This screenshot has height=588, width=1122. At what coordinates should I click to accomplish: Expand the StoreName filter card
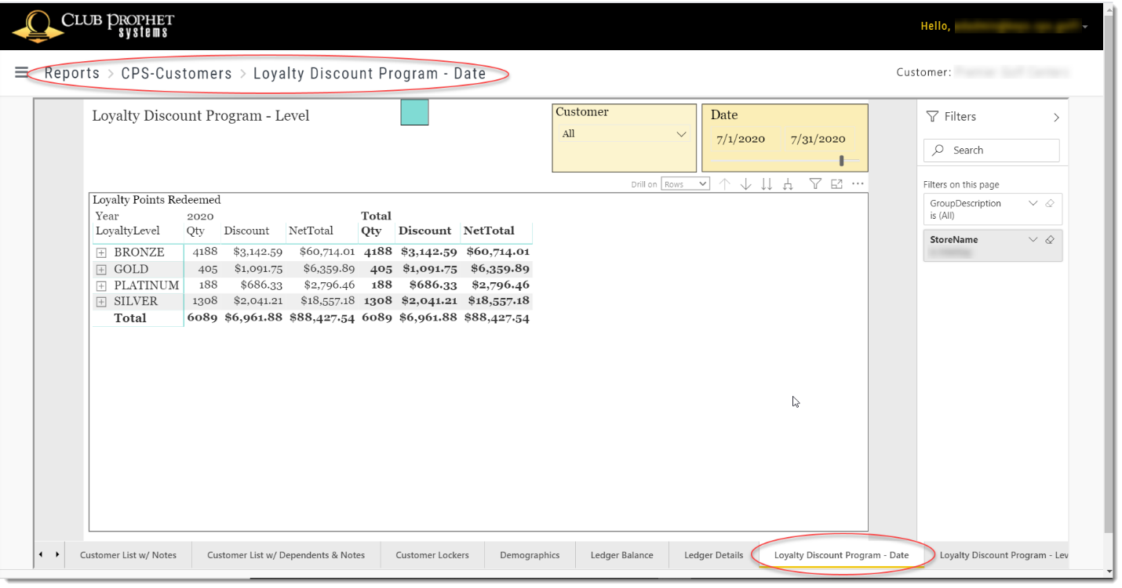[x=1033, y=240]
